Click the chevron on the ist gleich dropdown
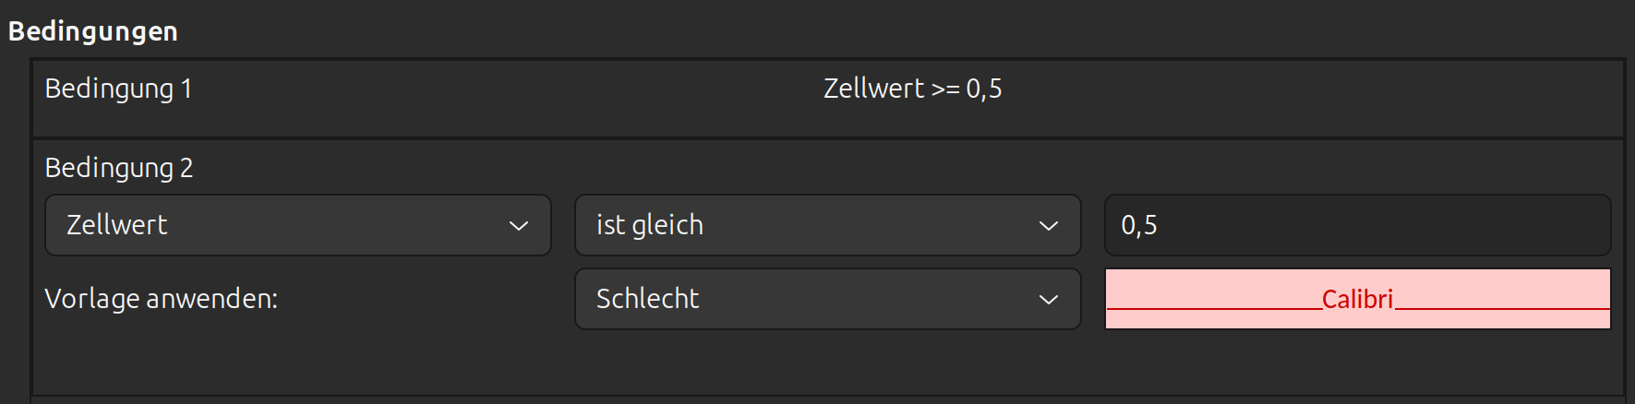Viewport: 1635px width, 404px height. 1049,226
